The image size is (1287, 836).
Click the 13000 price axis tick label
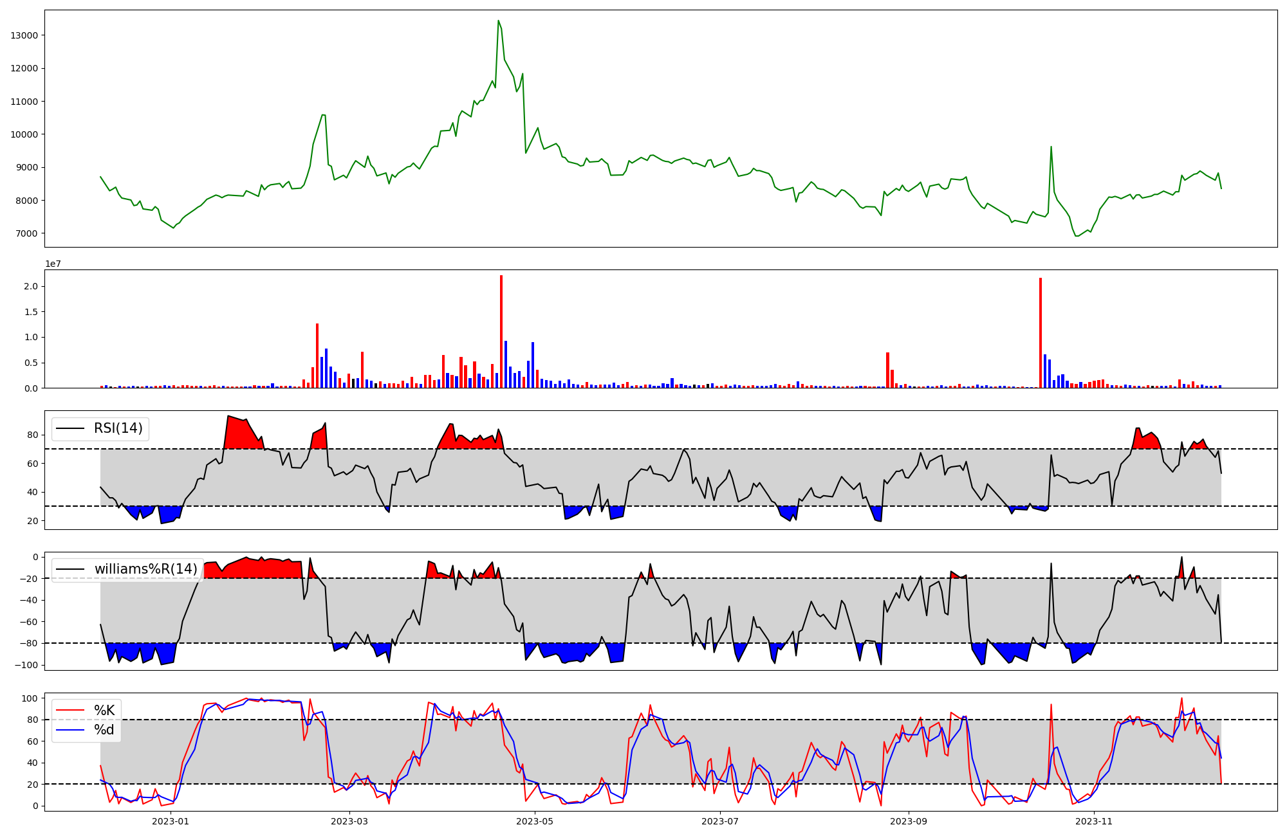pos(24,35)
